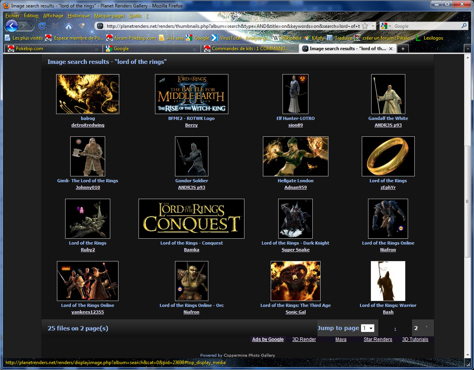Click author link Sonic Gal

[295, 312]
